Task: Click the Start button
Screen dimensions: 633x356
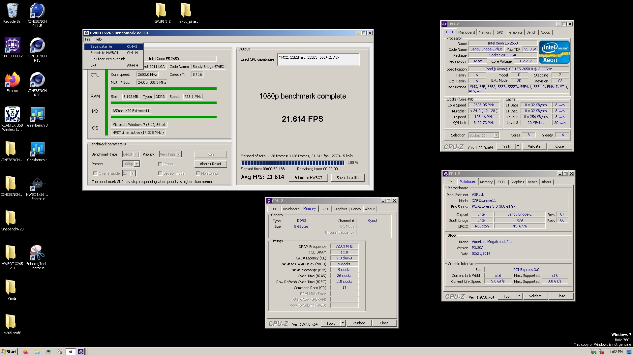Action: point(9,352)
